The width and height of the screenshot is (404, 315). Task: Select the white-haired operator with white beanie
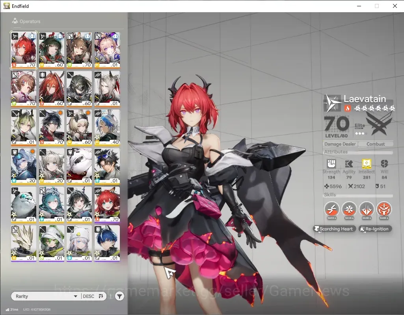coord(79,243)
